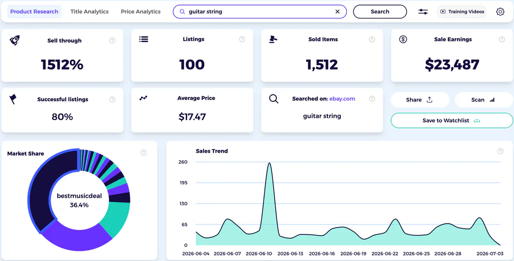Click the Searched on magnifier icon

pos(274,99)
